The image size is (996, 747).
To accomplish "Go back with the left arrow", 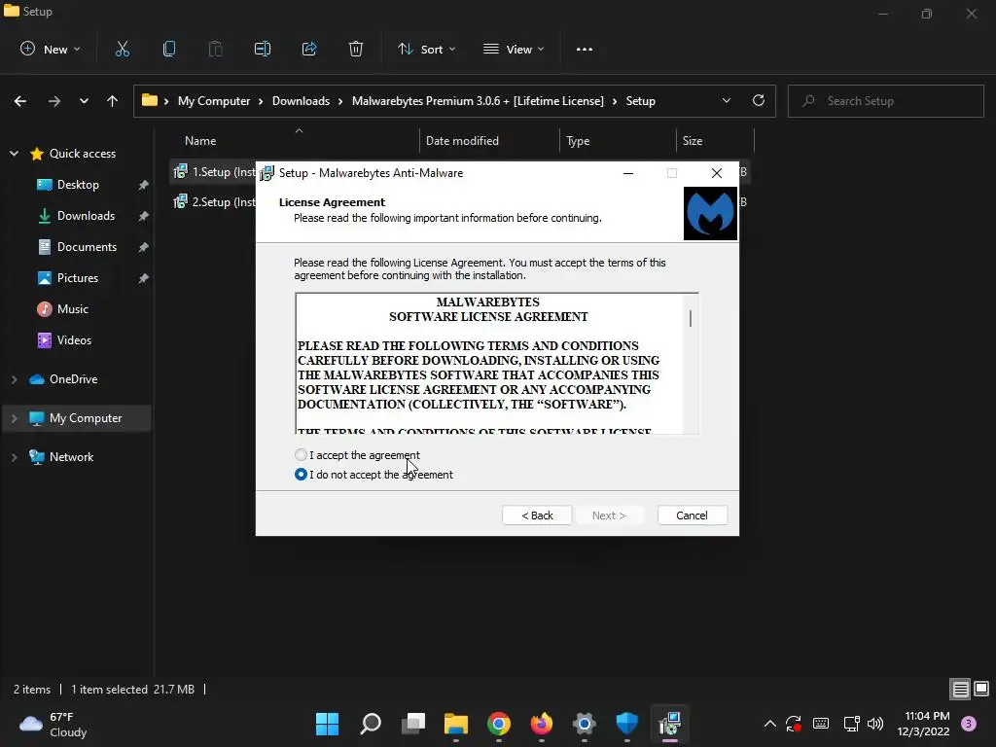I will (20, 101).
